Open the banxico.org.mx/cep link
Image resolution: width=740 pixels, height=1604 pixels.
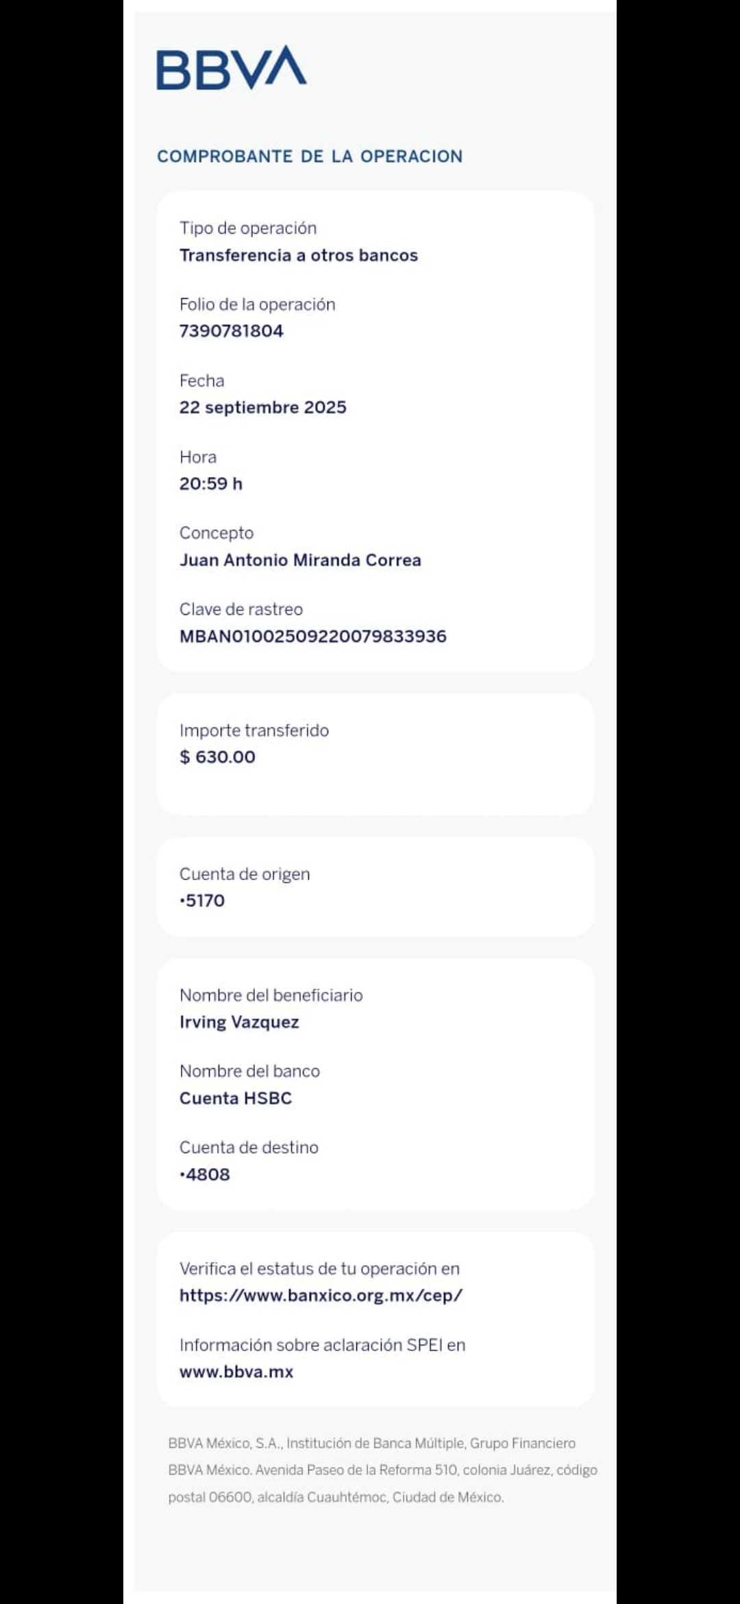coord(321,1295)
